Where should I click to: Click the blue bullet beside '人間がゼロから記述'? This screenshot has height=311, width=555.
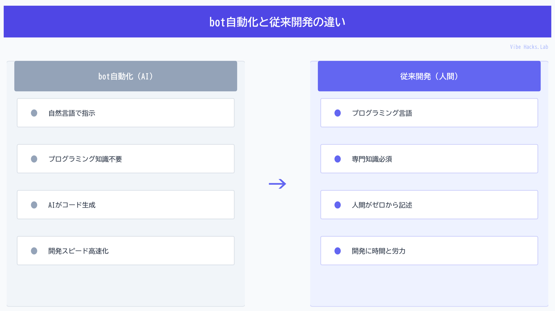click(338, 205)
